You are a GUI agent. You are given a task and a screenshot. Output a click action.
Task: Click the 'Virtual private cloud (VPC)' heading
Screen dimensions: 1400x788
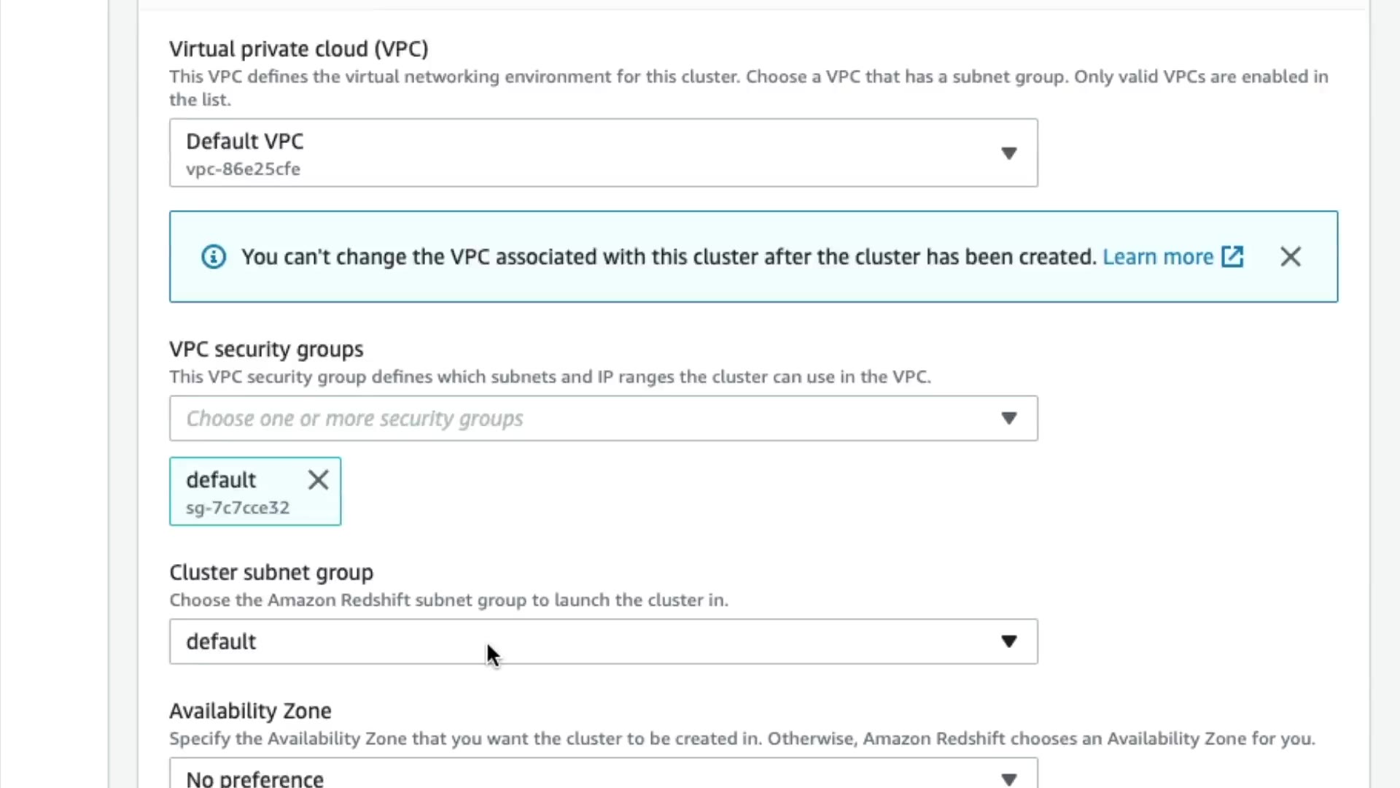click(x=298, y=49)
